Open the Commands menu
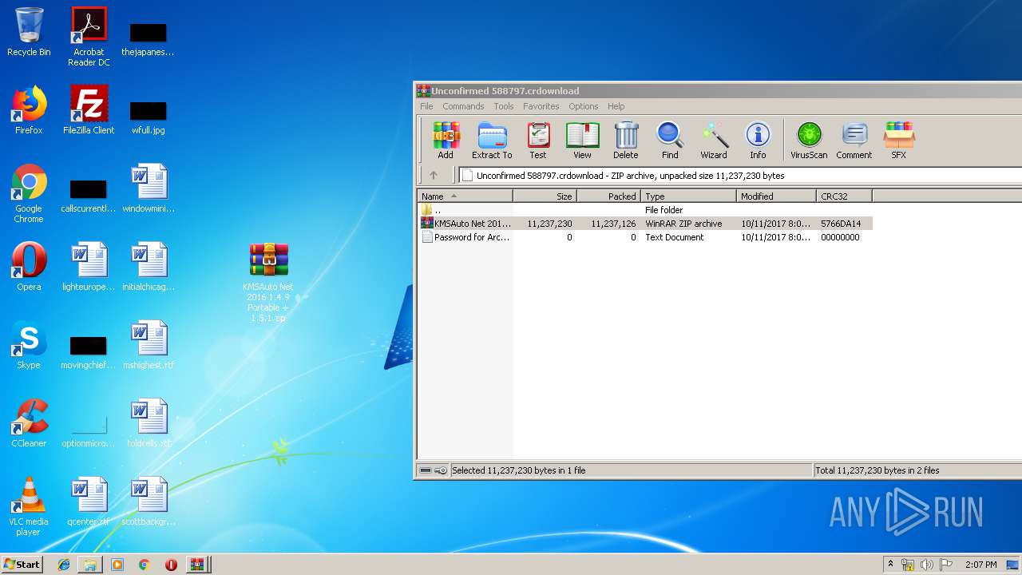1022x575 pixels. (x=463, y=106)
